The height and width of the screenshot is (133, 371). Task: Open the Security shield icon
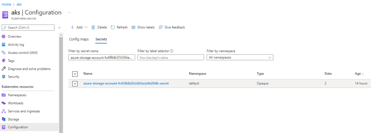pyautogui.click(x=4, y=77)
